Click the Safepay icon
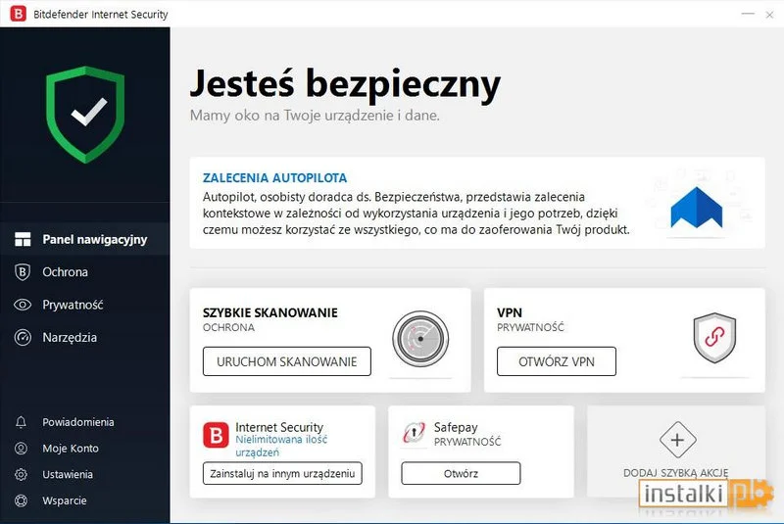Screen dimensions: 784x524 414,434
